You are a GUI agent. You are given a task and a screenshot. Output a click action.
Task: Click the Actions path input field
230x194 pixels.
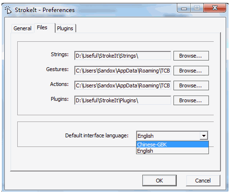click(123, 85)
